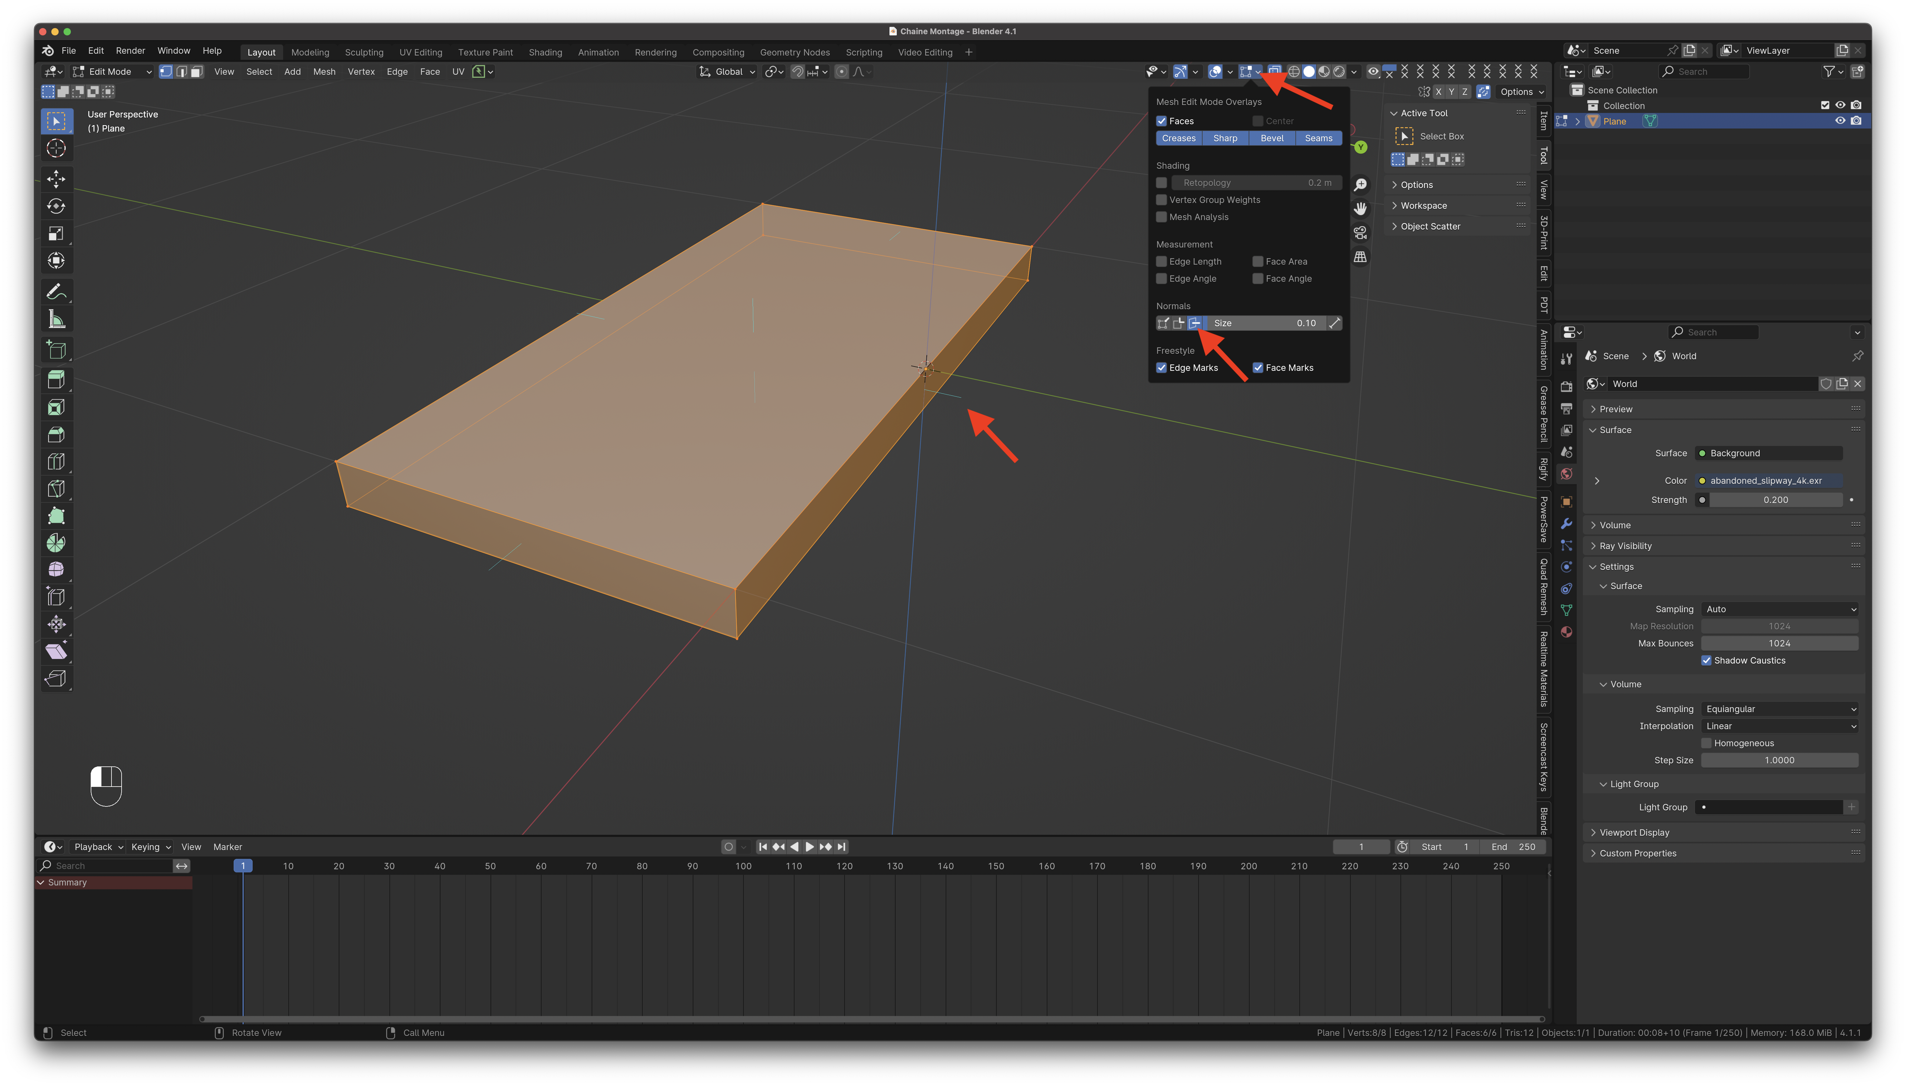Screen dimensions: 1906x1086
Task: Select the Loop Cut tool
Action: 56,462
